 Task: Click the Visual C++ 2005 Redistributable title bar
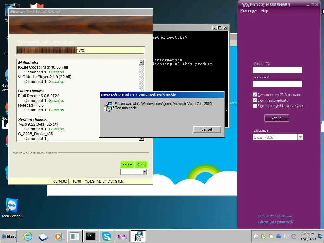(162, 95)
